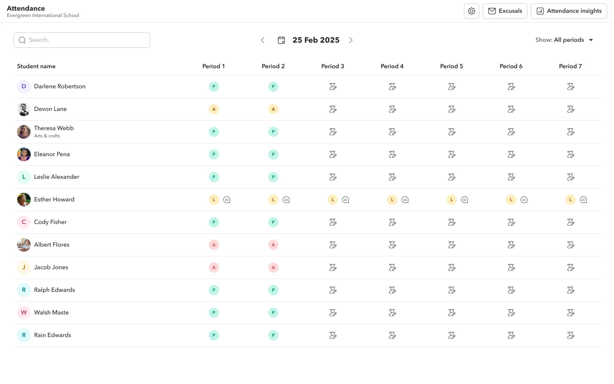Click the bar chart icon on Attendance insights
The image size is (614, 384).
click(540, 11)
